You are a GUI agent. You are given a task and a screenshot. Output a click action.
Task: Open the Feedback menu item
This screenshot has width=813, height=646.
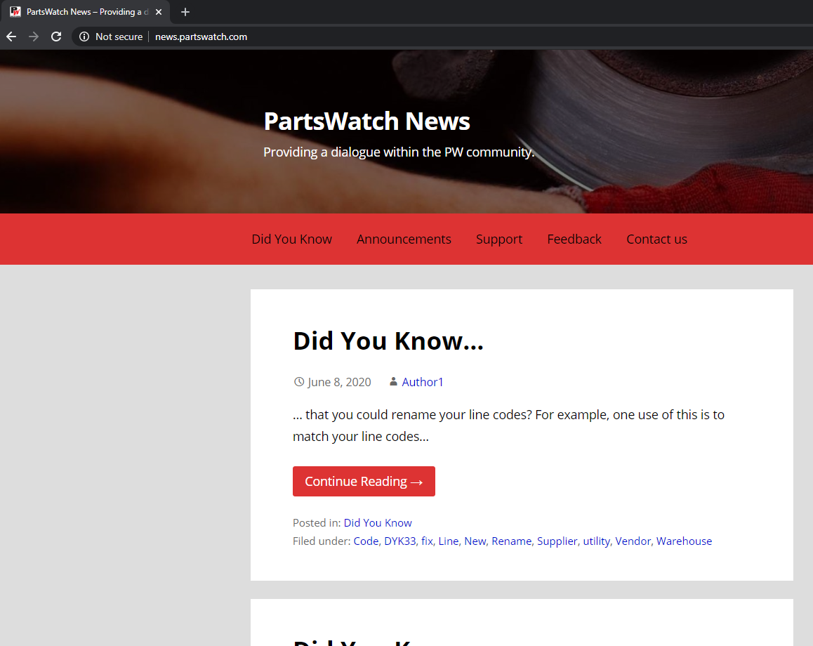click(574, 239)
